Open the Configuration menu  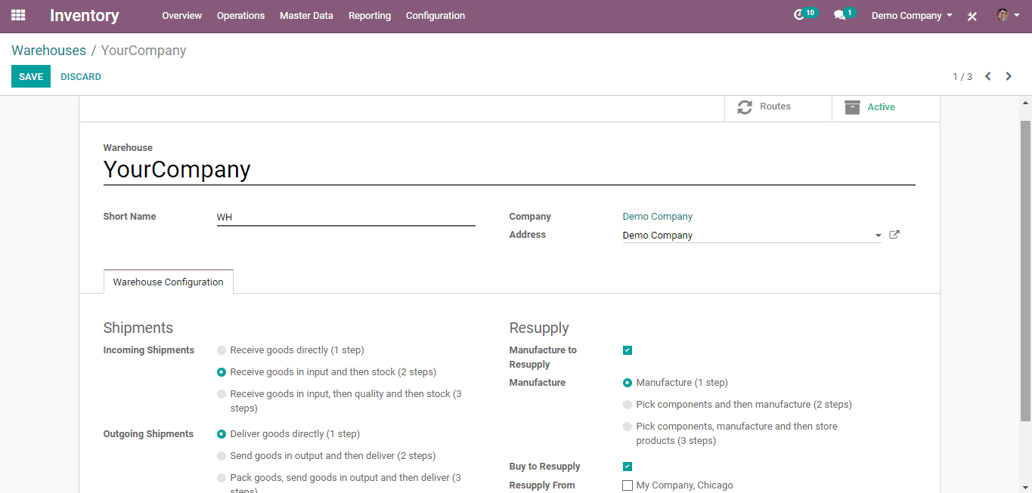coord(435,15)
